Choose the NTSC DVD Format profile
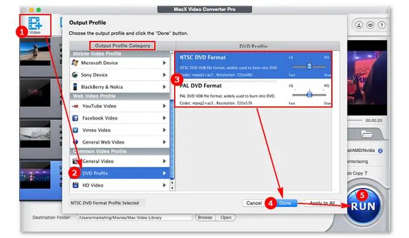 pyautogui.click(x=253, y=65)
